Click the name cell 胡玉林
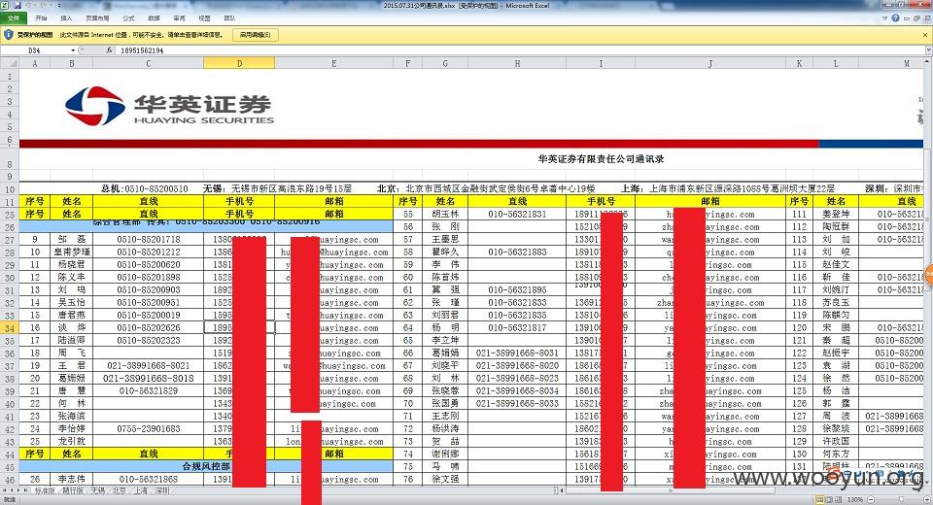 click(x=445, y=214)
